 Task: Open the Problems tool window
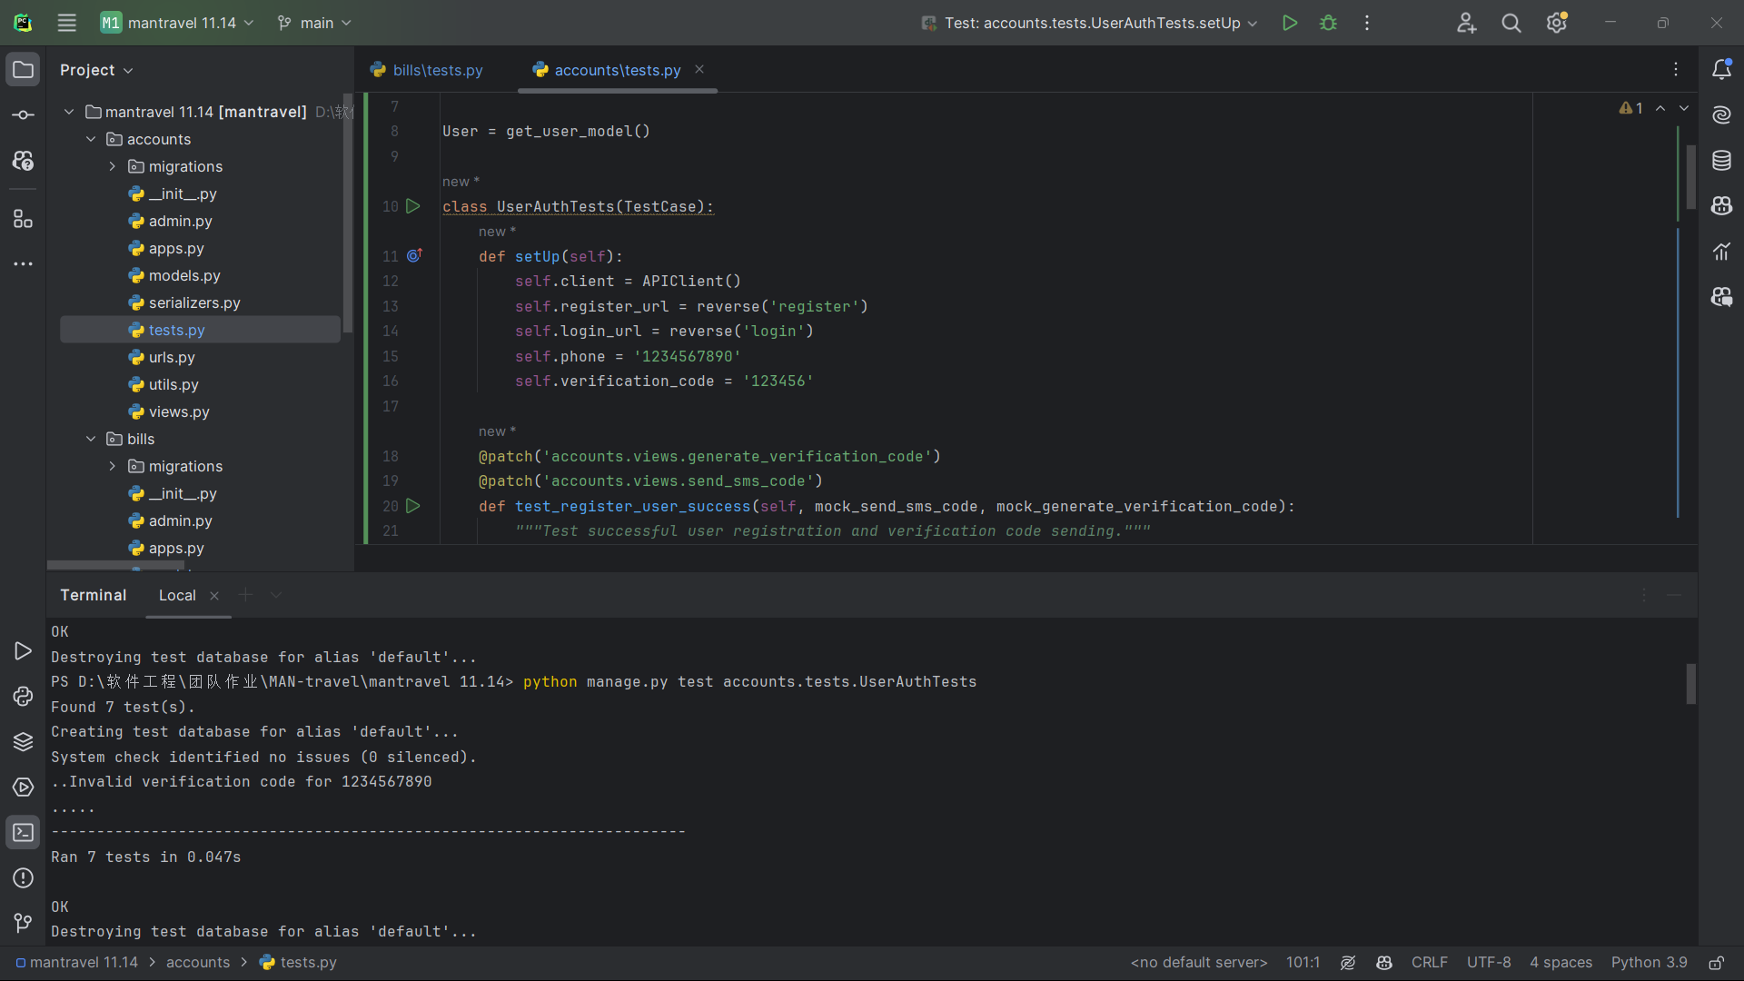tap(23, 878)
